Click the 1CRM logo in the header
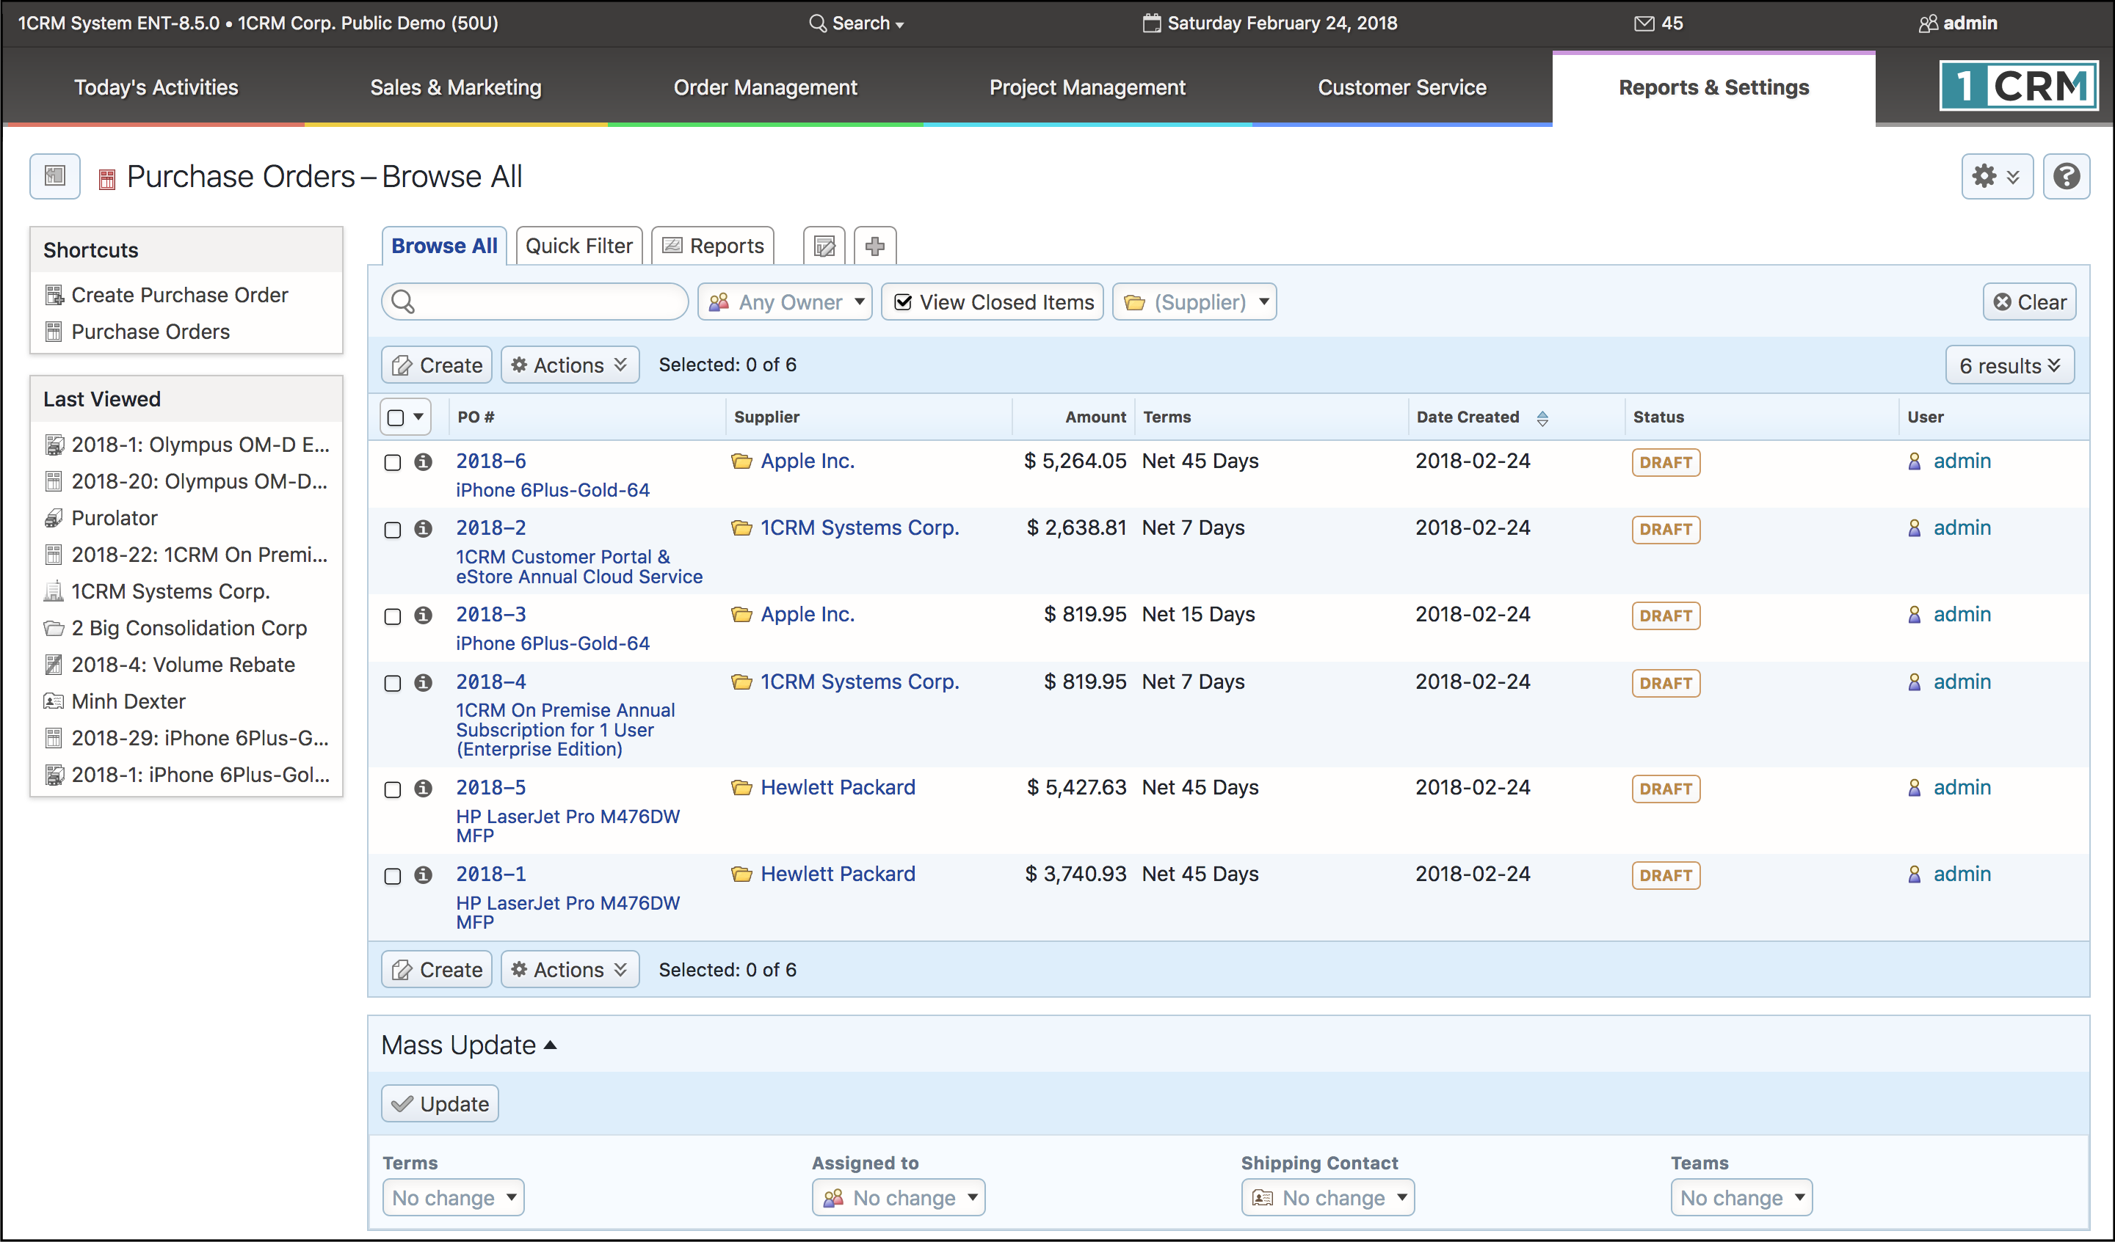2115x1242 pixels. point(2019,86)
